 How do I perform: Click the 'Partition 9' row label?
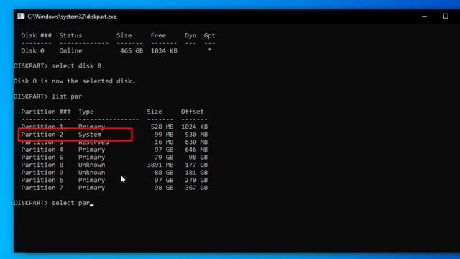point(42,173)
